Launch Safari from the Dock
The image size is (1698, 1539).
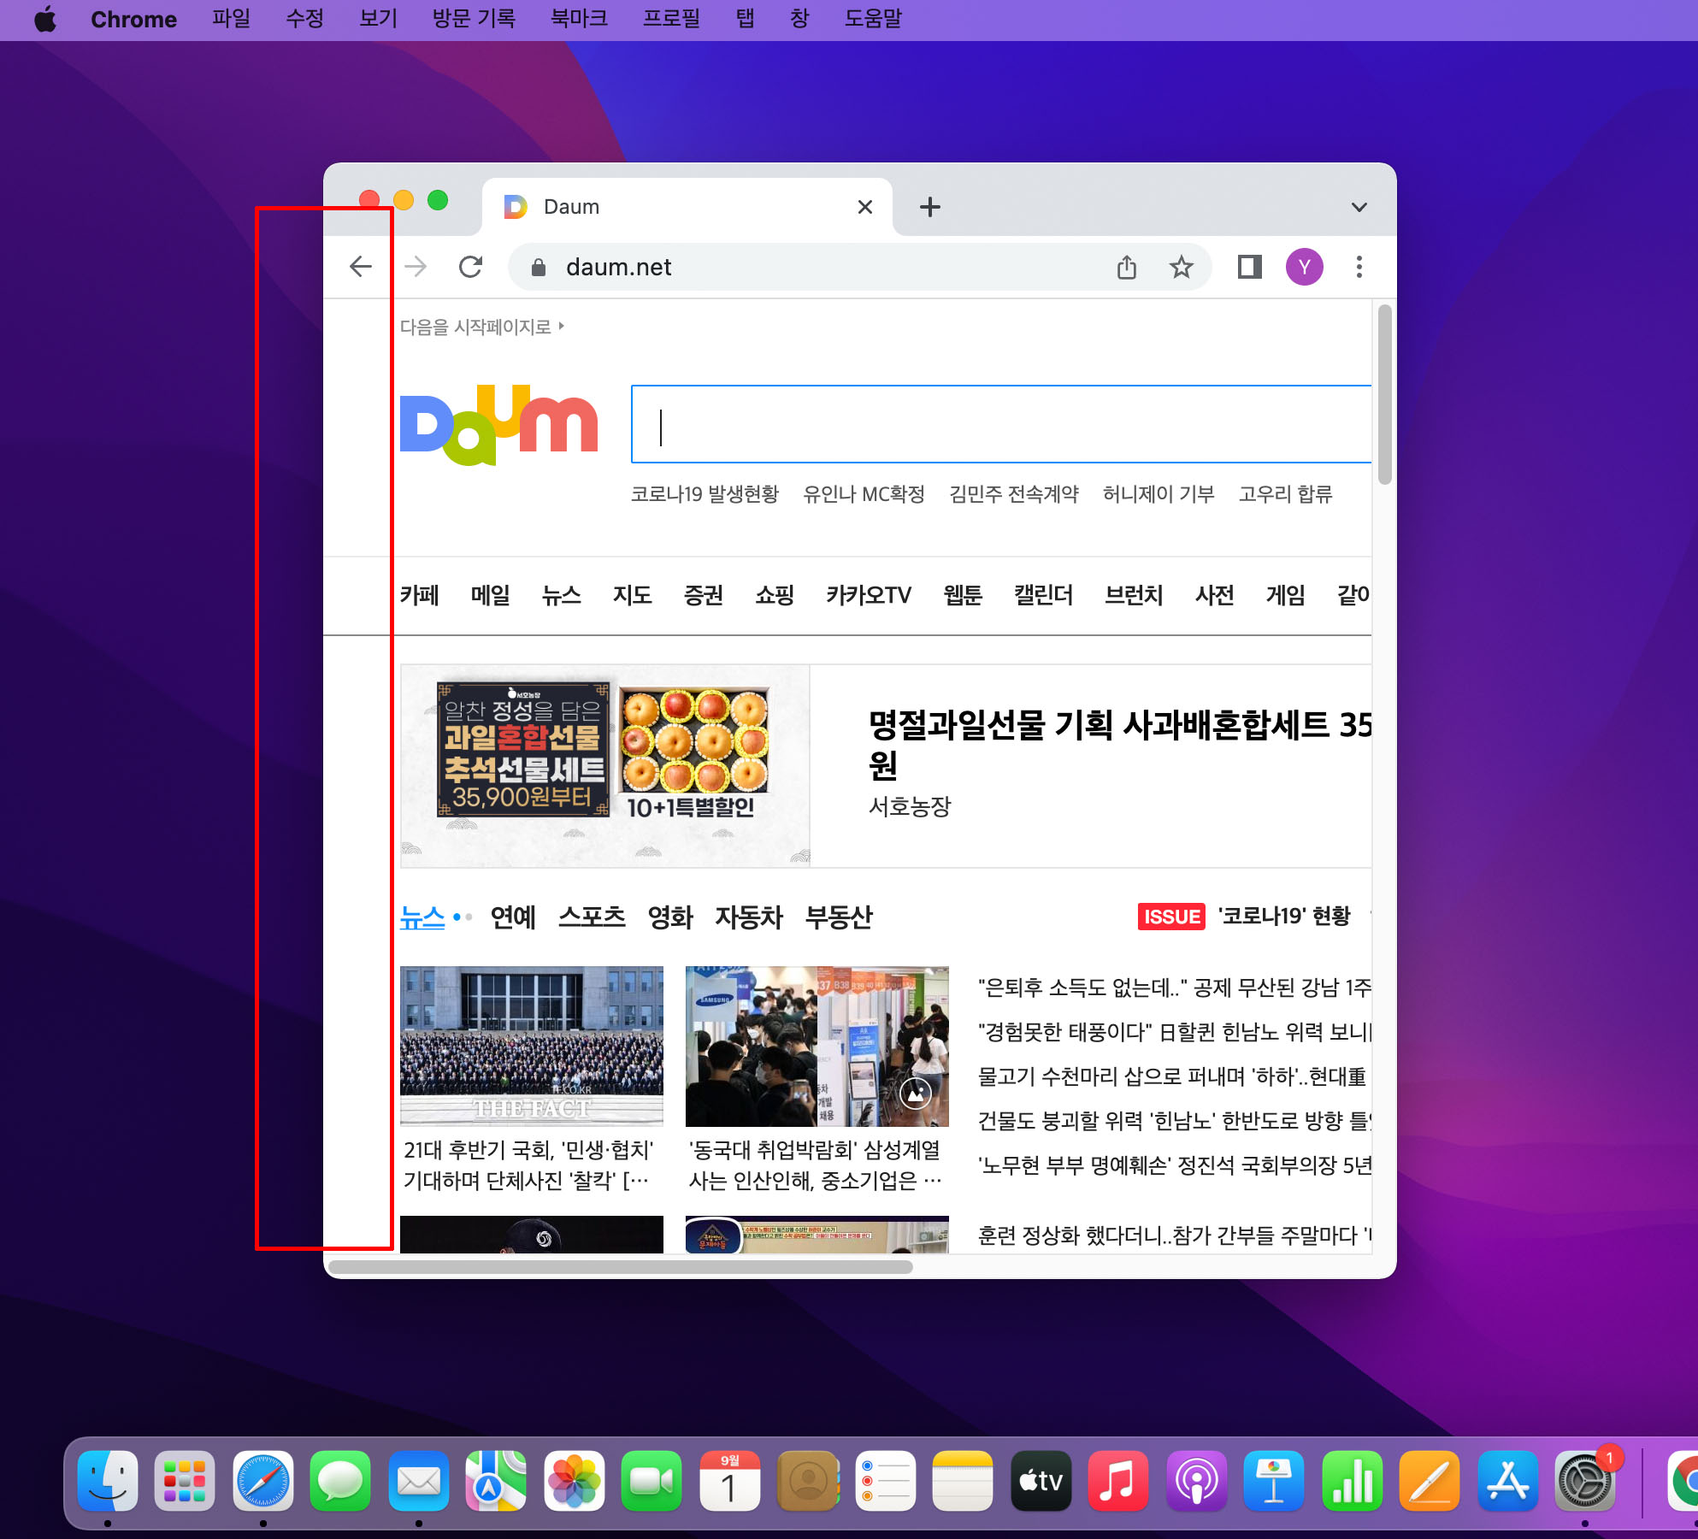262,1482
